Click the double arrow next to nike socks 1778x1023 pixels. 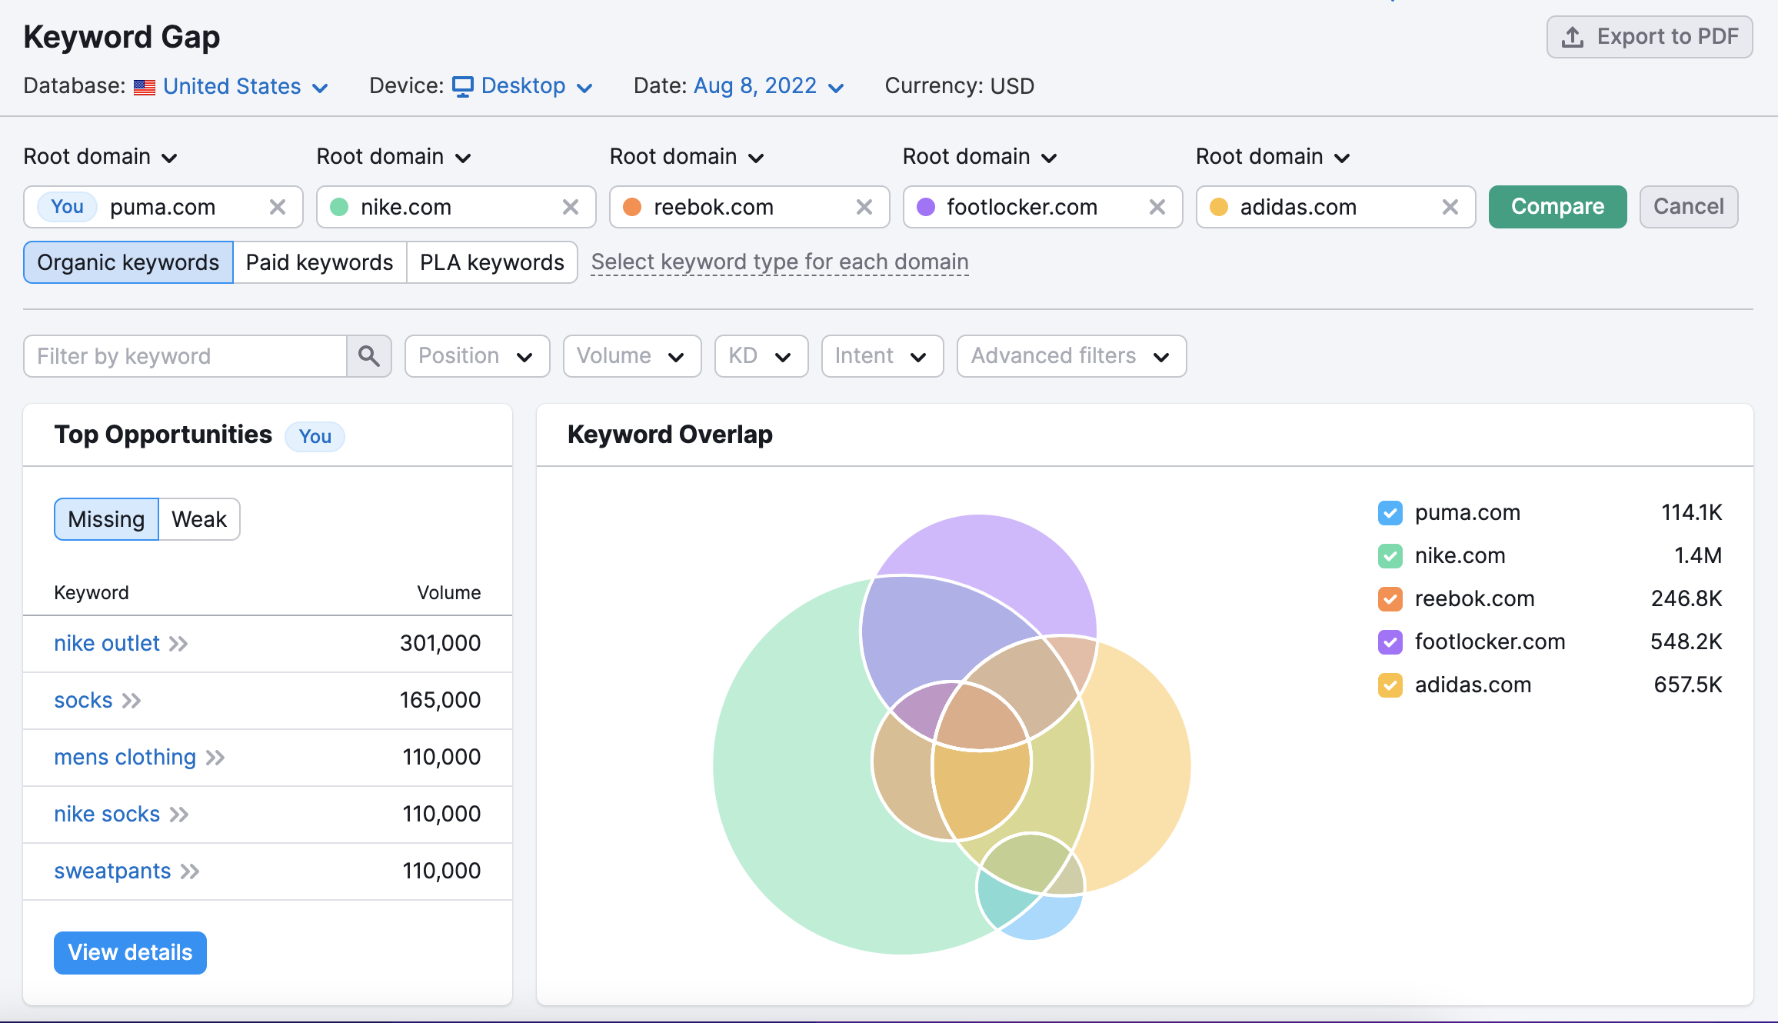click(179, 815)
